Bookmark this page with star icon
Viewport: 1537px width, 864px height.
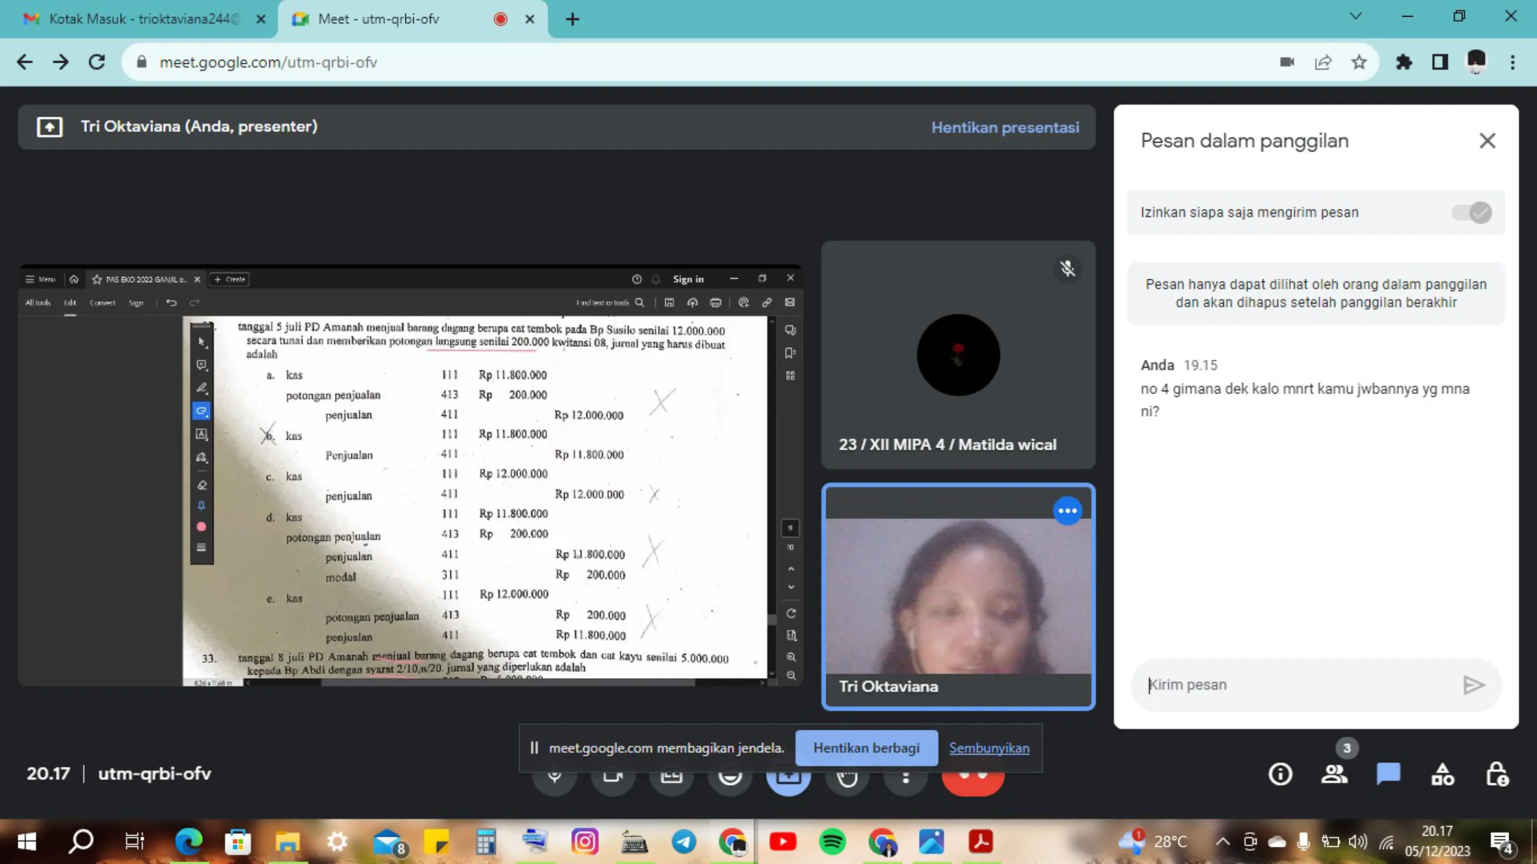[1359, 62]
